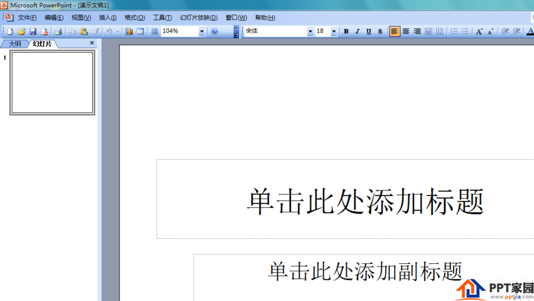Image resolution: width=534 pixels, height=301 pixels.
Task: Open the 编辑(E) menu
Action: click(x=54, y=18)
